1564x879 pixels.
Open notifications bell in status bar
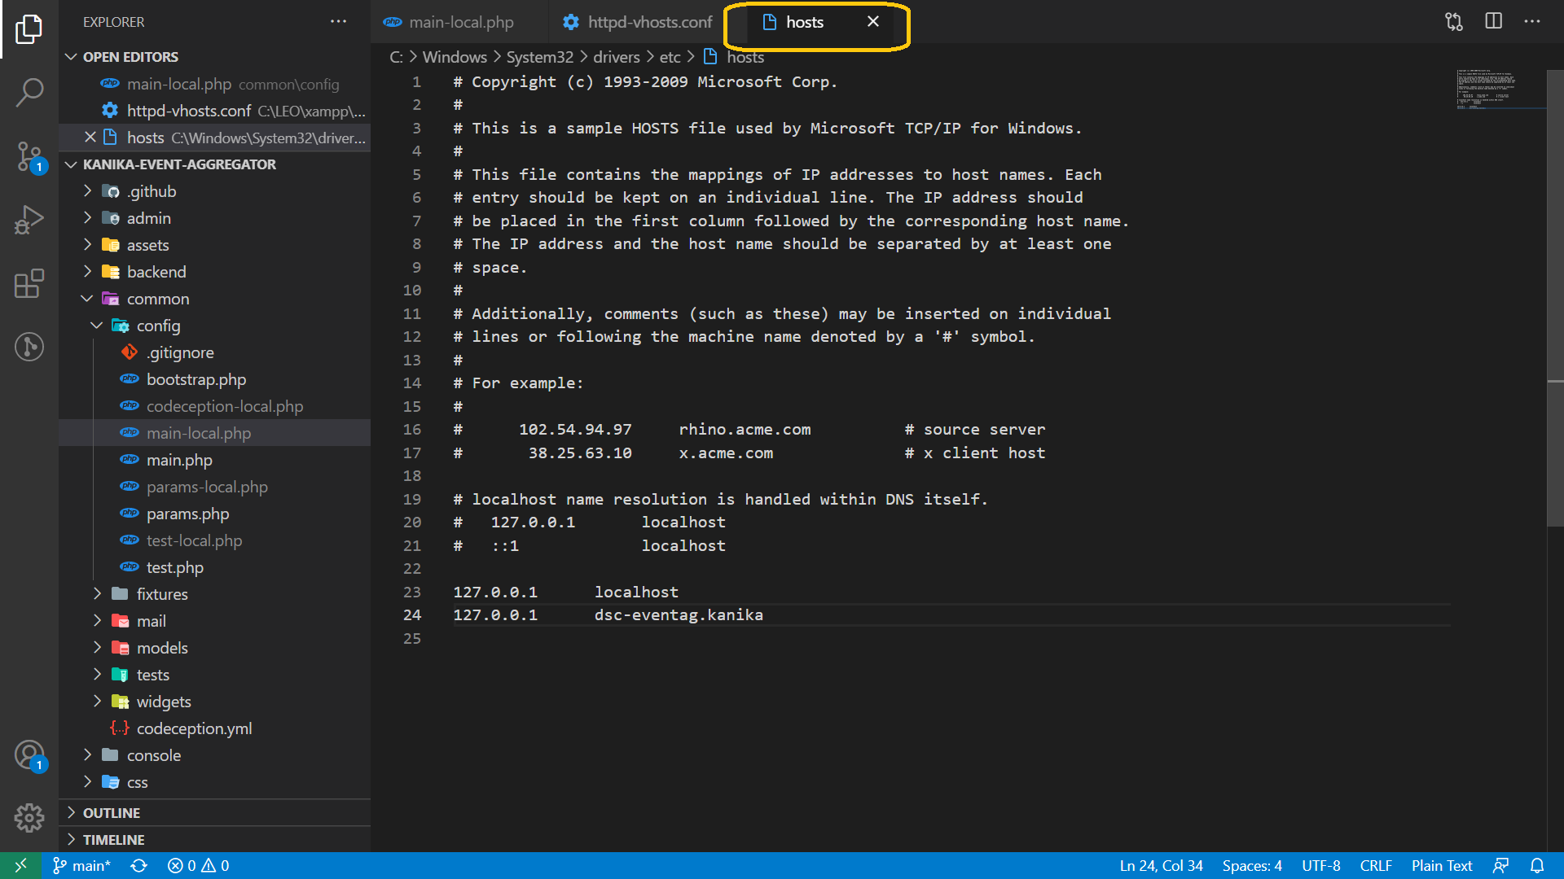pos(1537,866)
